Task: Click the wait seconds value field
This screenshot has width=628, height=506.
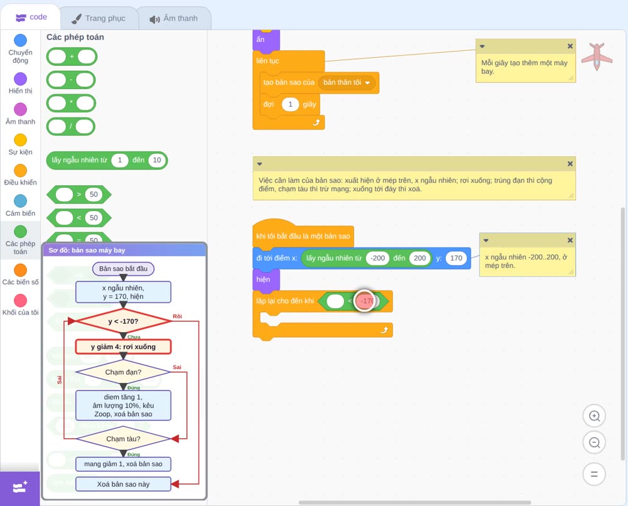Action: click(x=290, y=104)
